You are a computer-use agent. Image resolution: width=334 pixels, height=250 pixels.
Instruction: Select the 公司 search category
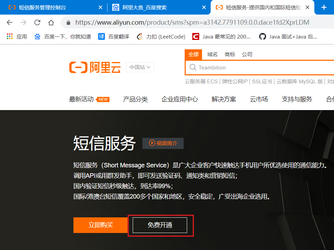tap(247, 55)
